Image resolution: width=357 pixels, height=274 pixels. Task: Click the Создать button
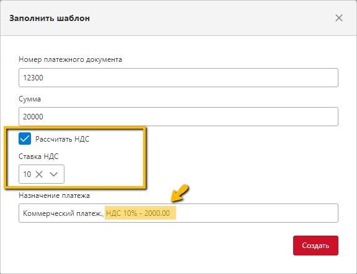[x=315, y=246]
